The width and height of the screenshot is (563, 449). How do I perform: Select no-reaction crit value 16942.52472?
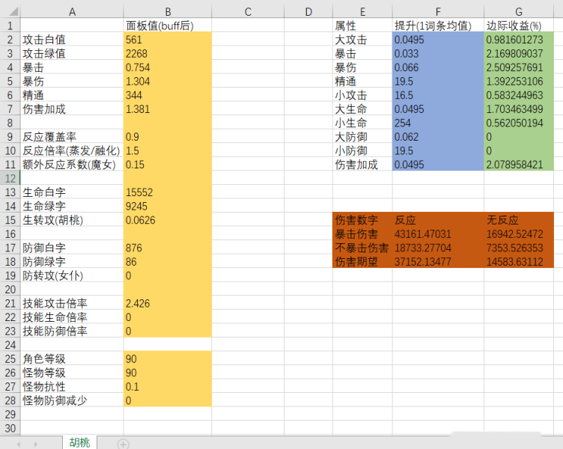click(519, 234)
